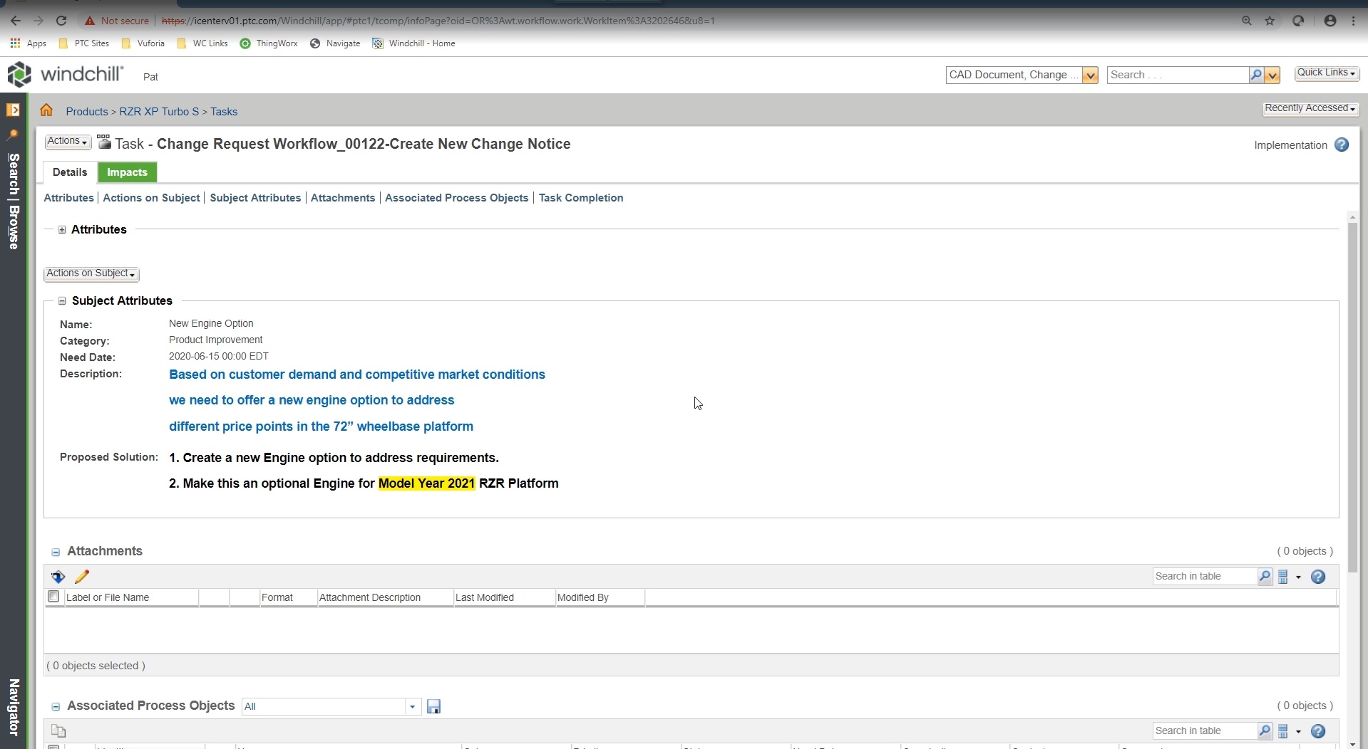Open advanced search options arrow

click(x=1272, y=75)
